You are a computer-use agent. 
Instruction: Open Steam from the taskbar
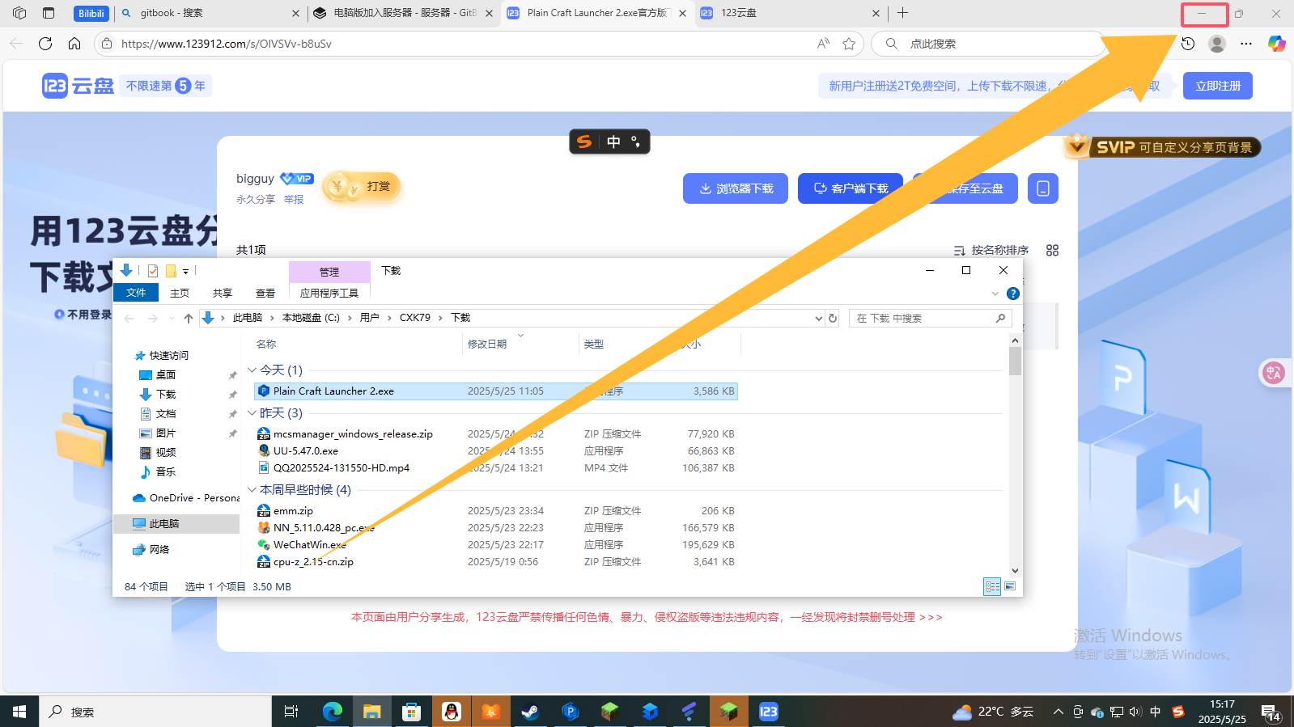530,712
